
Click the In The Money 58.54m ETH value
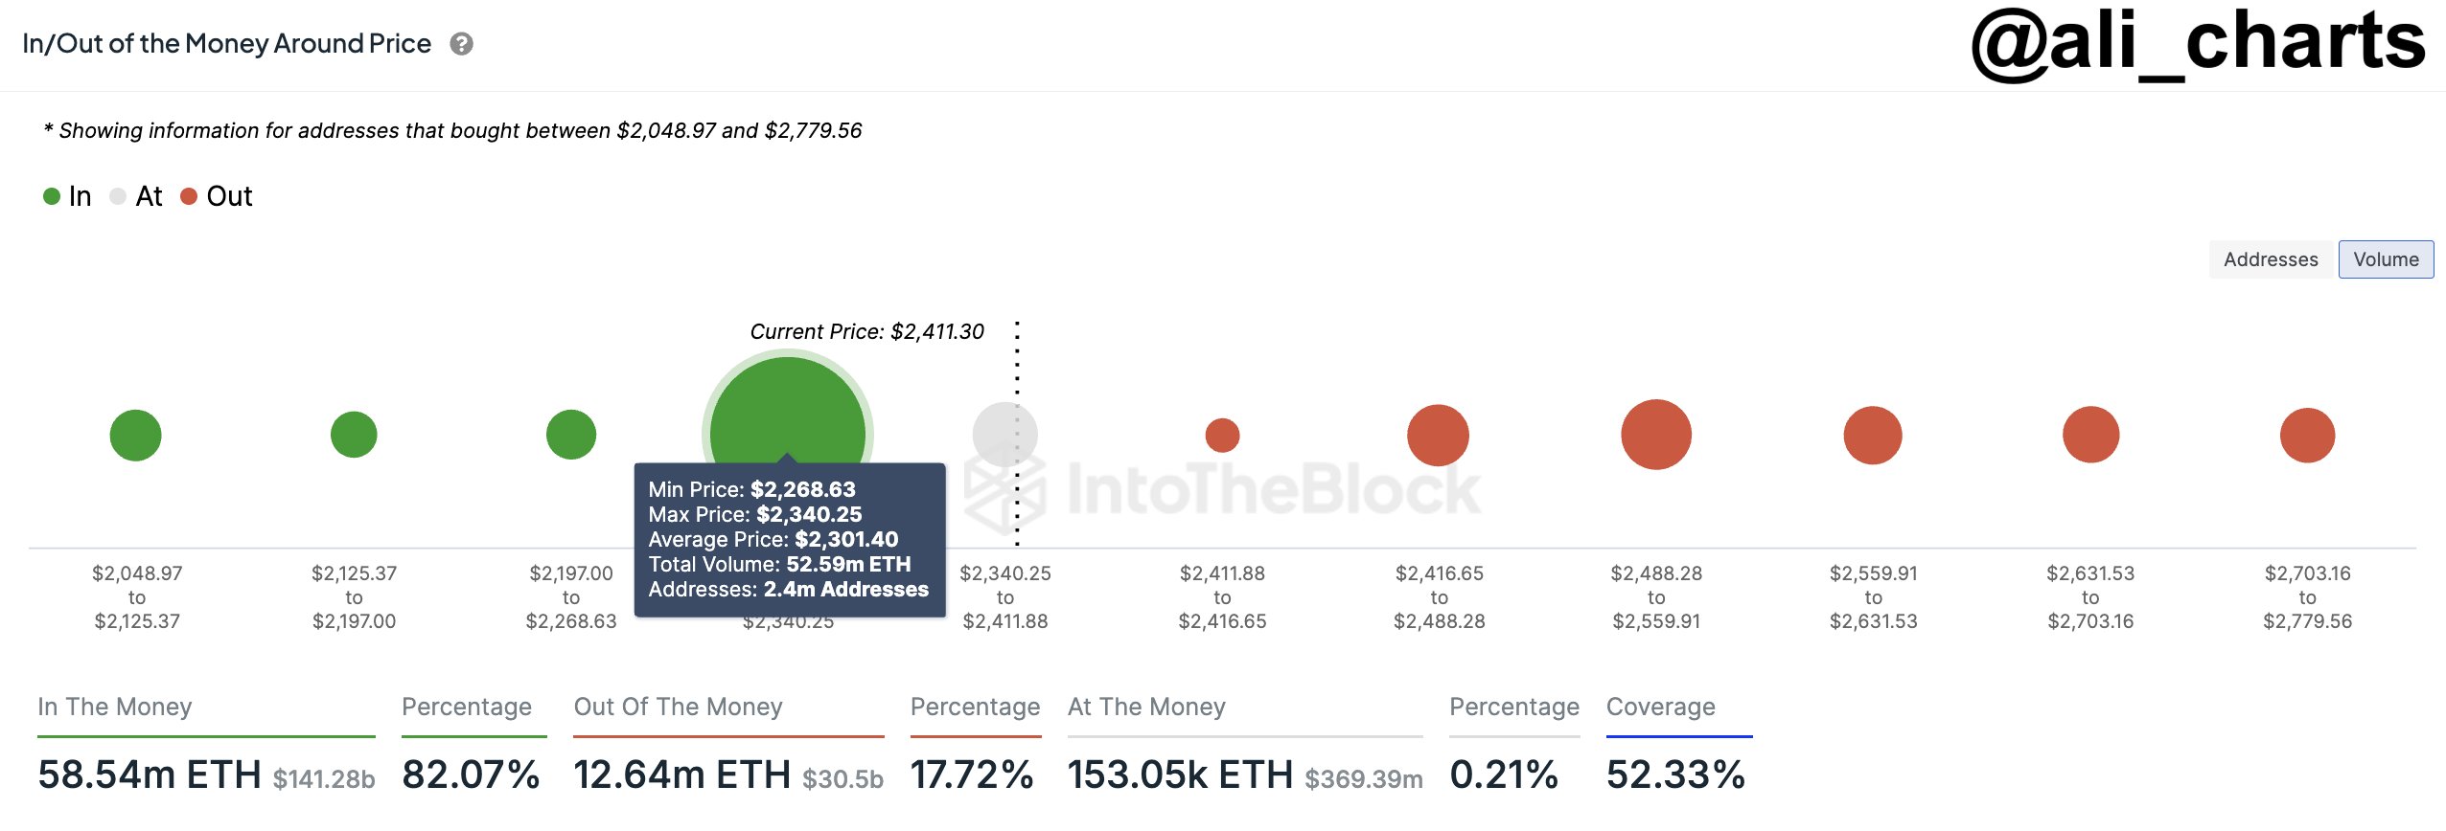click(149, 774)
